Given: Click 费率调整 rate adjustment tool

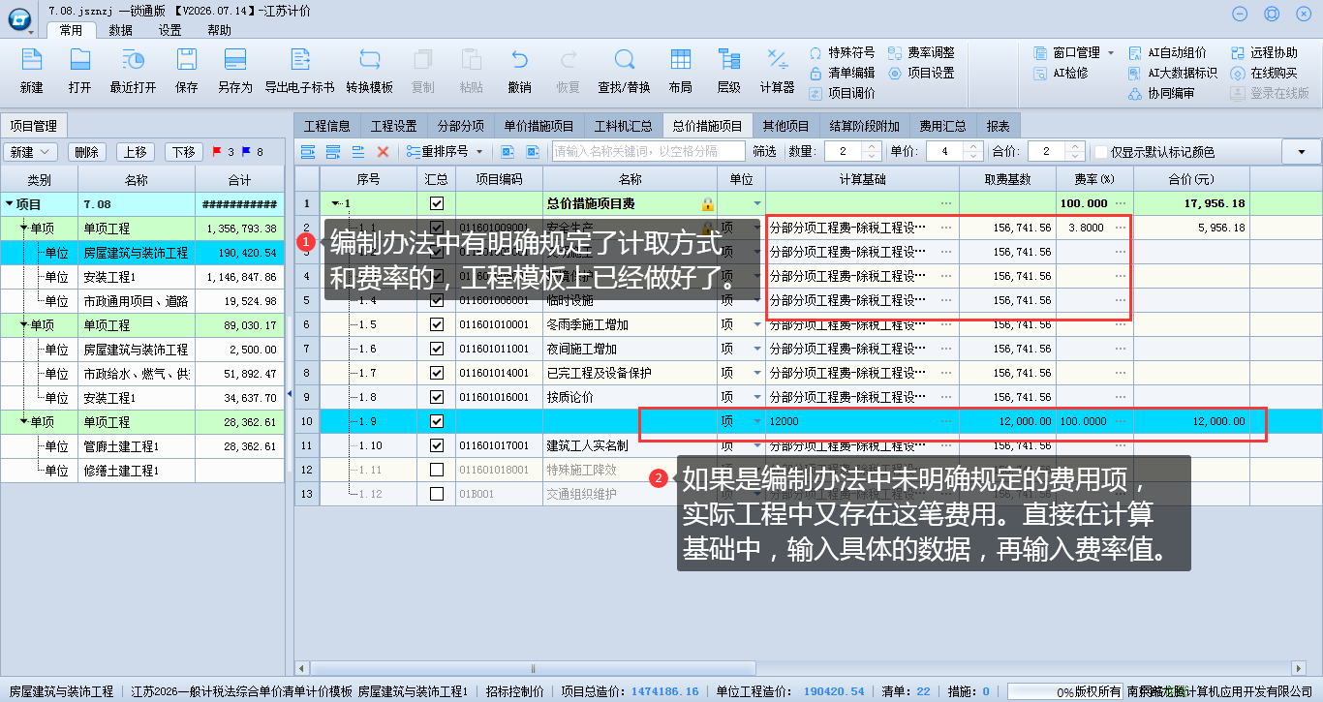Looking at the screenshot, I should [x=921, y=52].
